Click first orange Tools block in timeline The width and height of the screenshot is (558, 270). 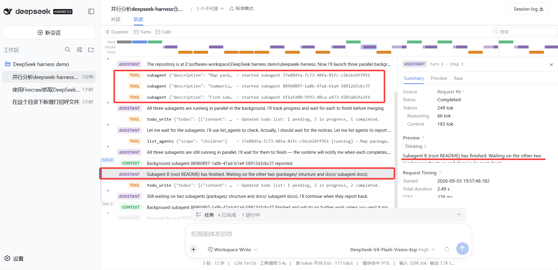(x=185, y=52)
